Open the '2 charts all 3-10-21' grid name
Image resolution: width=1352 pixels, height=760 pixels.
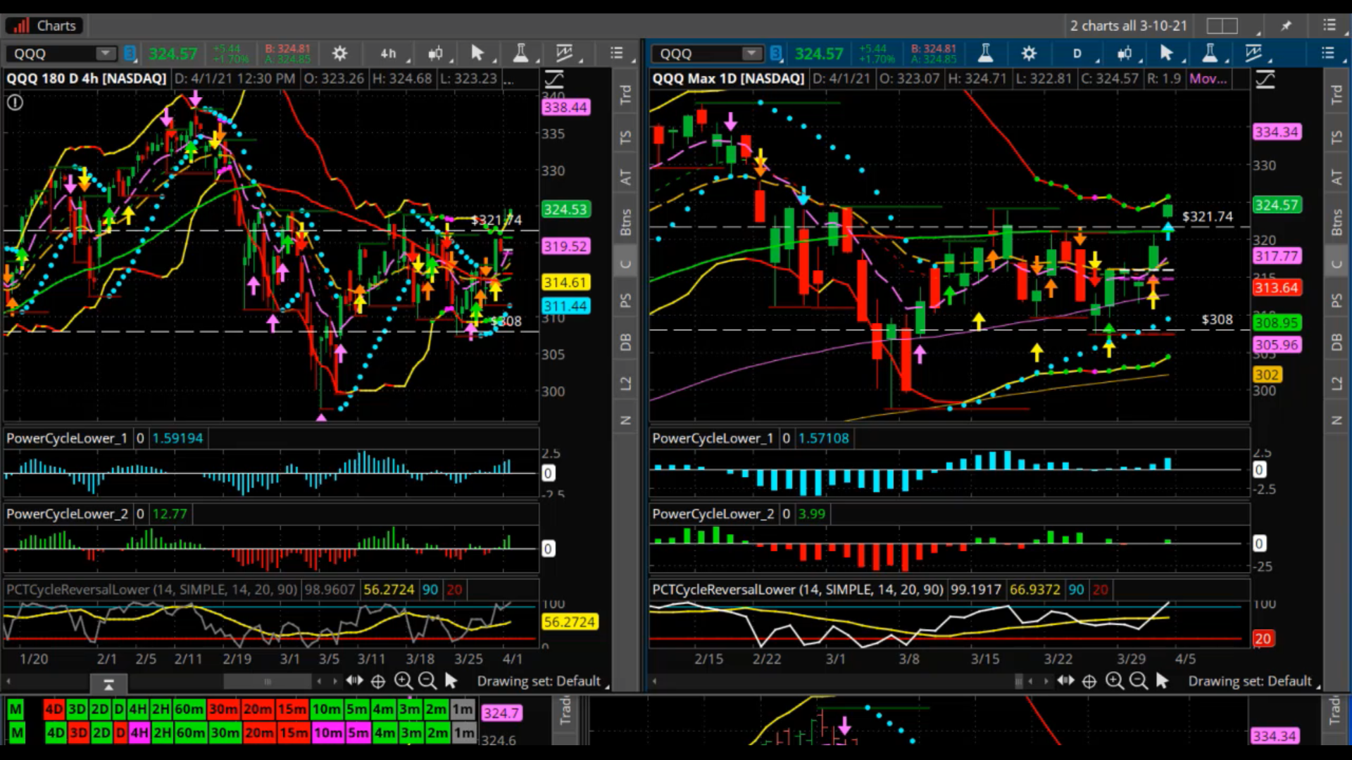(x=1129, y=26)
